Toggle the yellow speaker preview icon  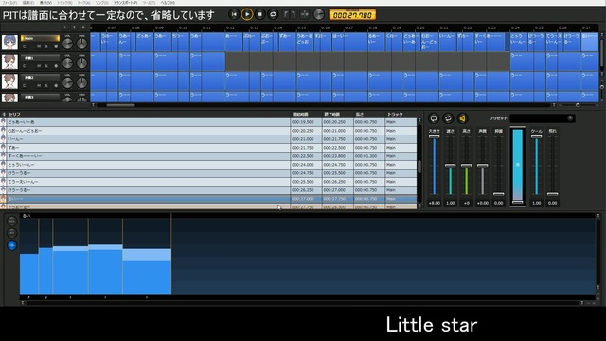point(463,118)
